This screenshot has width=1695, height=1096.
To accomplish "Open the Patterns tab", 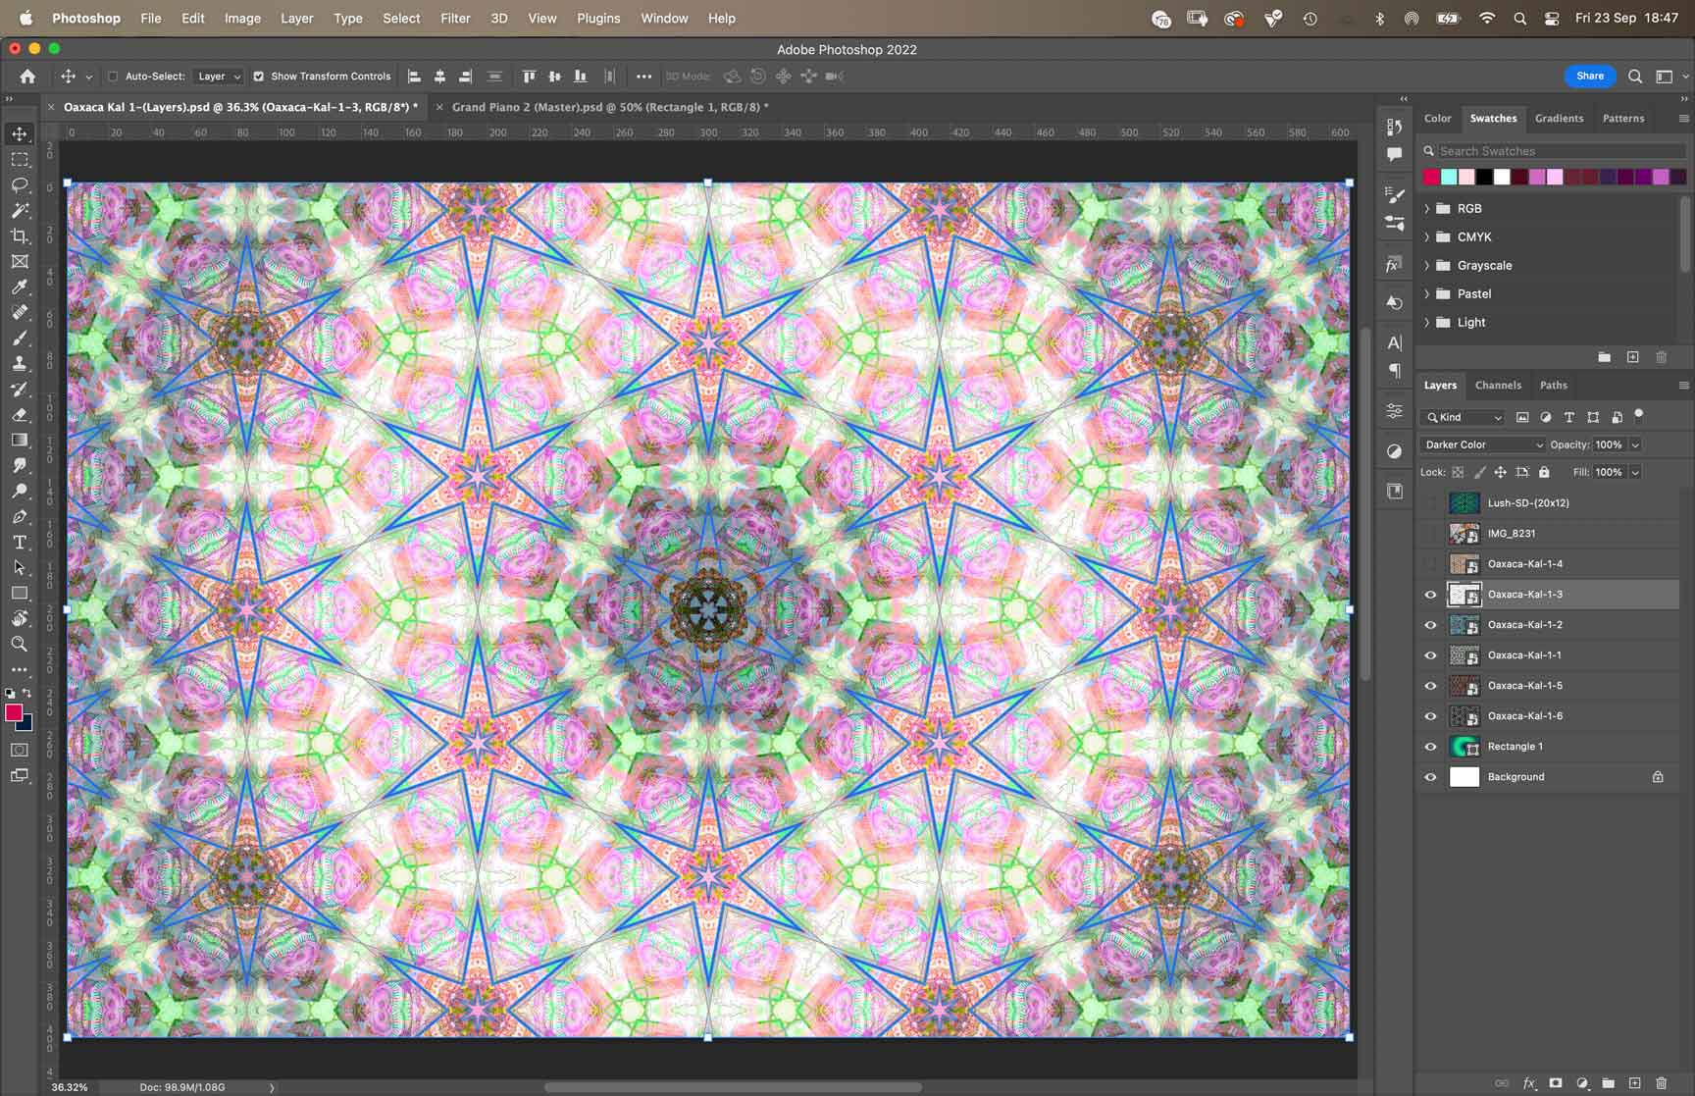I will pyautogui.click(x=1623, y=118).
